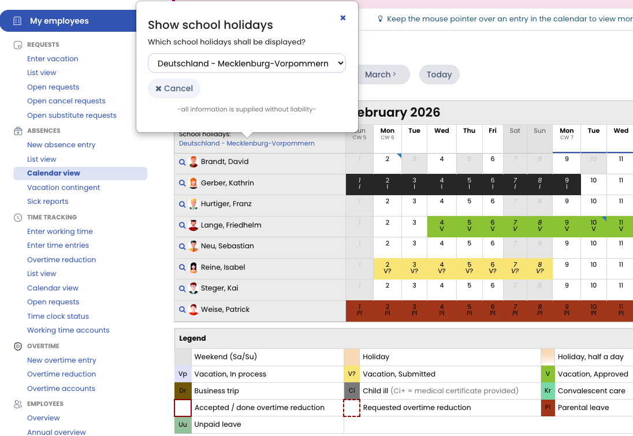Viewport: 633px width, 436px height.
Task: Open the school holidays region dropdown
Action: tap(247, 64)
